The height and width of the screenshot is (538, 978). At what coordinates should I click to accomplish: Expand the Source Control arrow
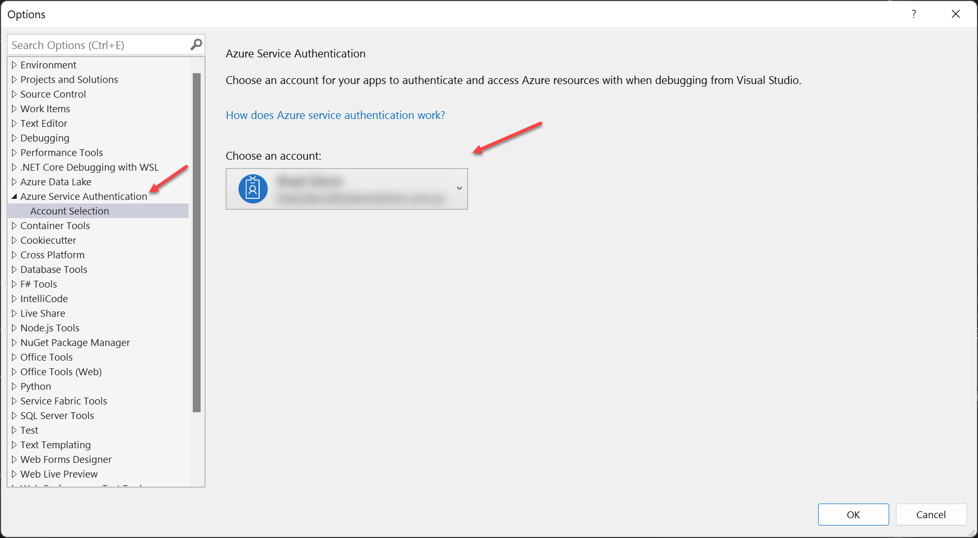coord(14,94)
